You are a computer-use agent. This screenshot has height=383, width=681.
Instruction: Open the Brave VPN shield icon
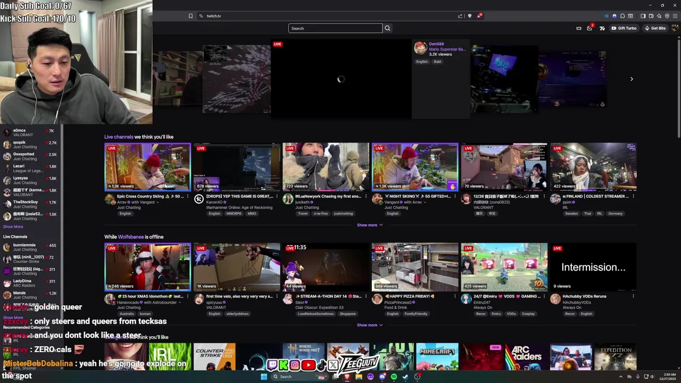point(667,16)
